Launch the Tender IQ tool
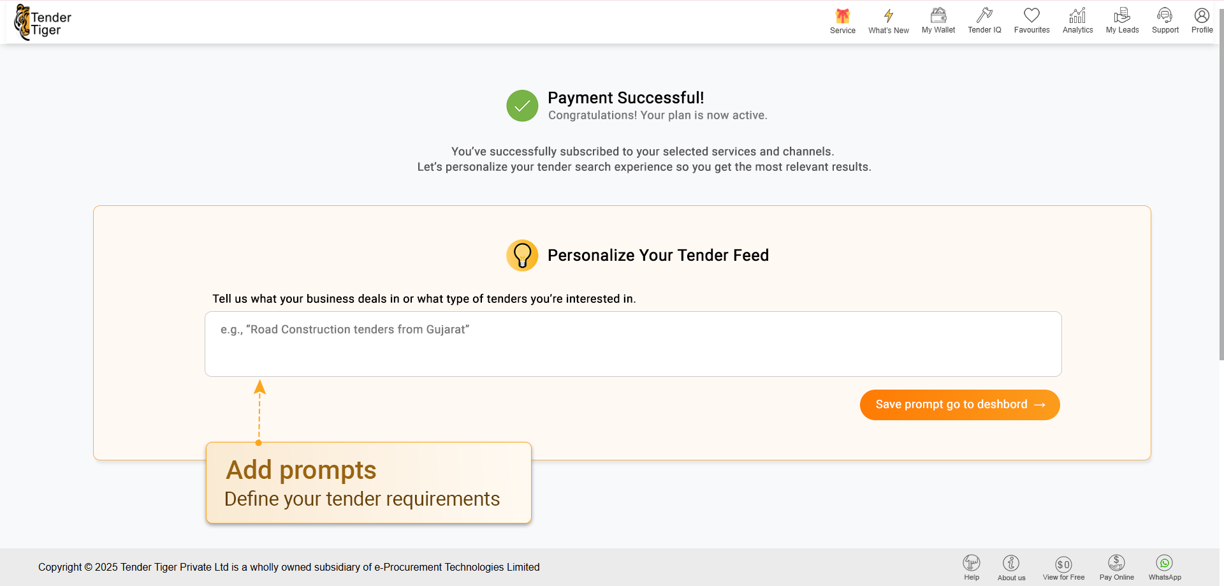The width and height of the screenshot is (1224, 586). [984, 16]
